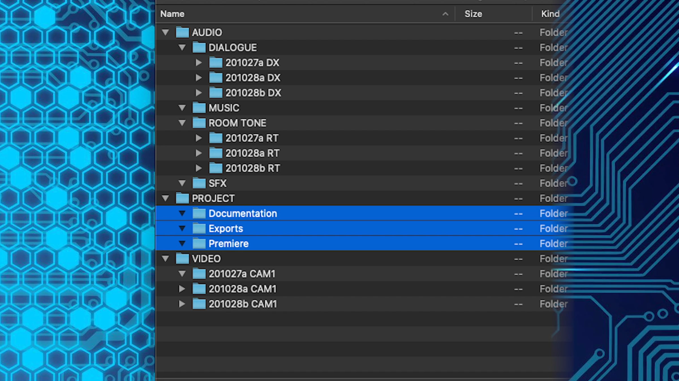The height and width of the screenshot is (381, 679).
Task: Collapse the PROJECT folder triangle
Action: (x=166, y=198)
